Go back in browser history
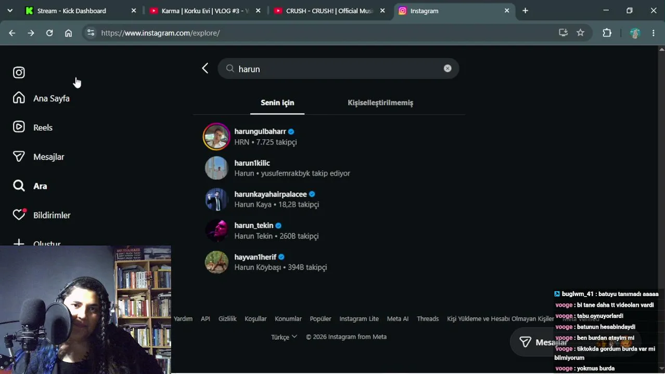The image size is (665, 374). point(12,33)
